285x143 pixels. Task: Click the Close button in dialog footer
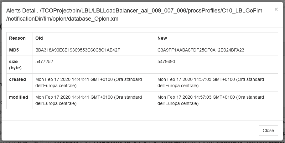268,131
